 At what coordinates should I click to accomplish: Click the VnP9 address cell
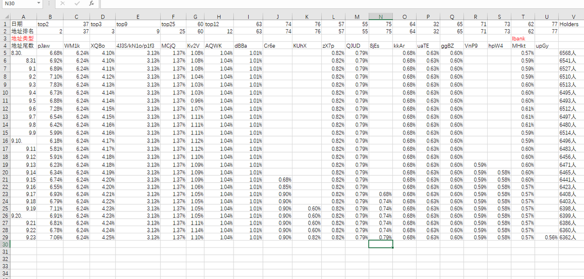coord(475,45)
